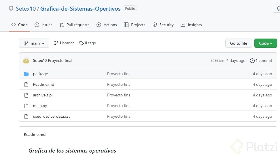The image size is (280, 156).
Task: Click the Code tab angle-brackets icon
Action: click(14, 25)
